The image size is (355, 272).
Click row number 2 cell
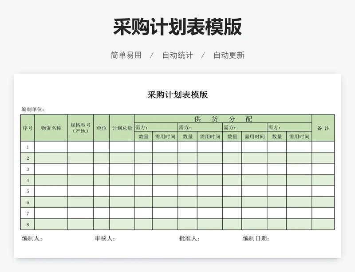28,158
